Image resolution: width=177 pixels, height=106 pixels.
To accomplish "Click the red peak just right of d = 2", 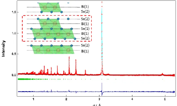I will pos(69,66).
